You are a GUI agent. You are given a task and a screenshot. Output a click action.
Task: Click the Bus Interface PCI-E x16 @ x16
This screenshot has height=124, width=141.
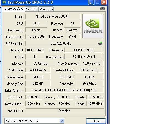(x=84, y=57)
